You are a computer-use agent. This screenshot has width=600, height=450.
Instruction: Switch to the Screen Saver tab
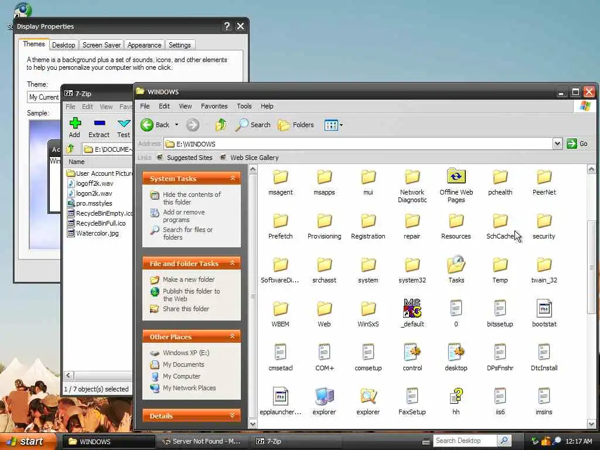[101, 45]
